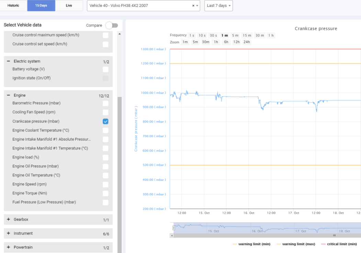
Task: Toggle the warning limit (min) legend item
Action: click(251, 244)
